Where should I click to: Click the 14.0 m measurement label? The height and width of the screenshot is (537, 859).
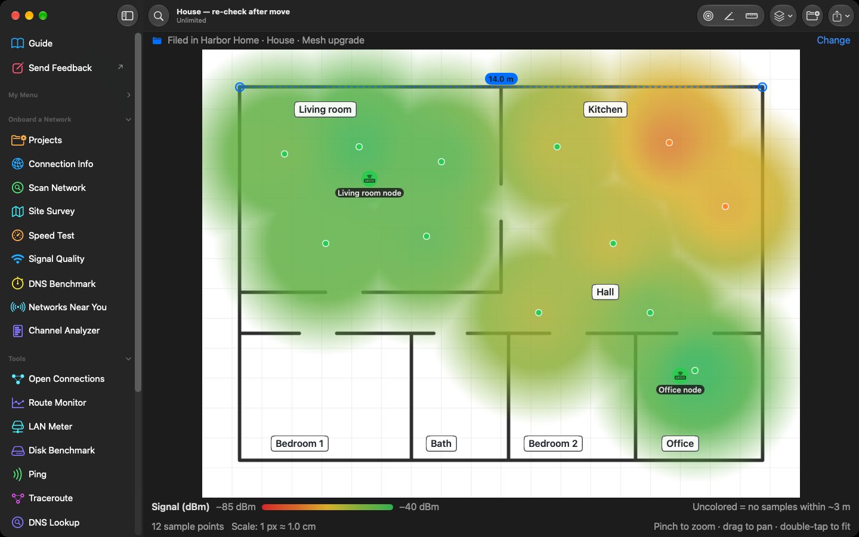click(501, 79)
